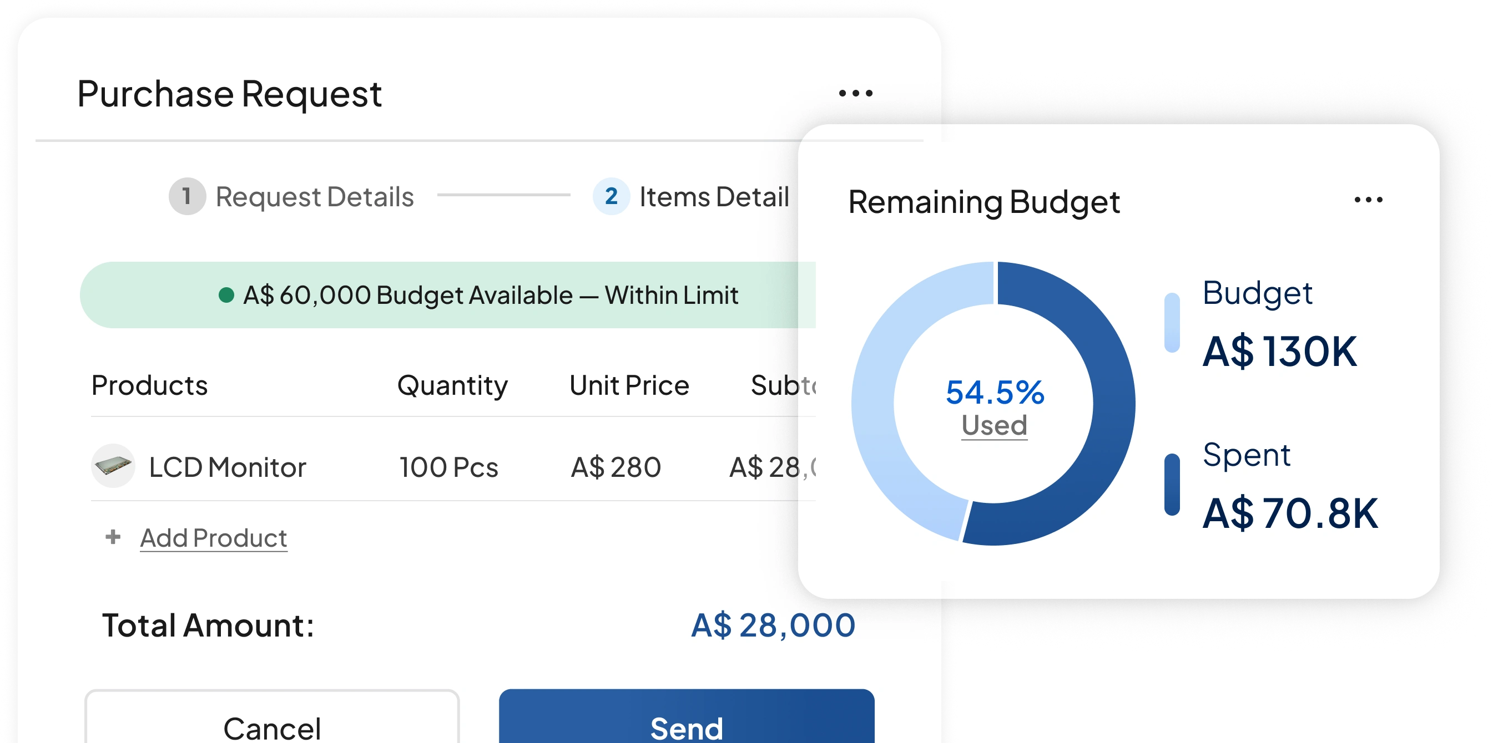Click the Quantity column header

[452, 386]
